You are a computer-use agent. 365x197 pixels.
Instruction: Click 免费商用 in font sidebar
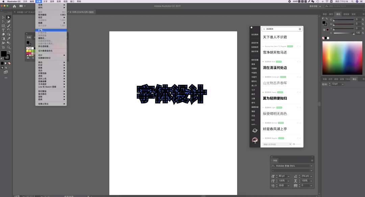[x=254, y=47]
